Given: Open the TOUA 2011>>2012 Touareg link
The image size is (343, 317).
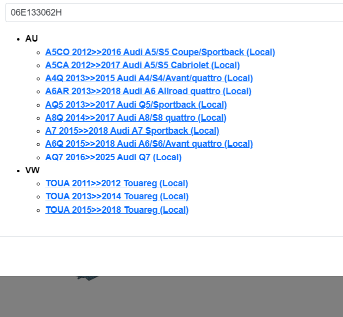Looking at the screenshot, I should pyautogui.click(x=116, y=183).
